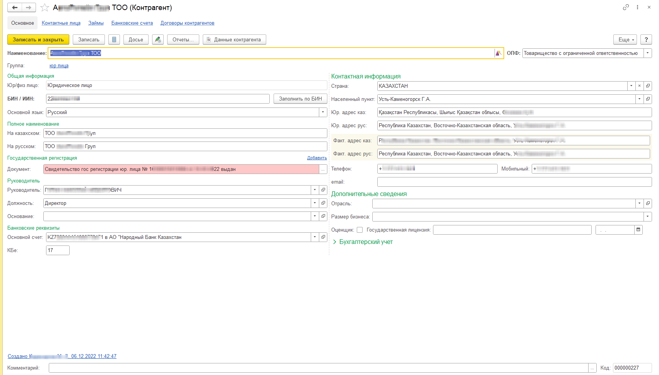Open the Отрасль dropdown arrow
Viewport: 659px width, 375px height.
(x=639, y=203)
